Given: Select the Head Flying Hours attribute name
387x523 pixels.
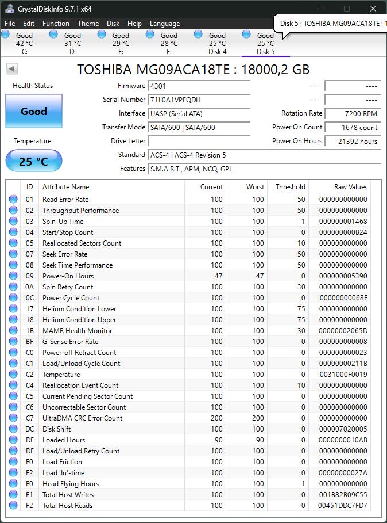Looking at the screenshot, I should point(71,484).
